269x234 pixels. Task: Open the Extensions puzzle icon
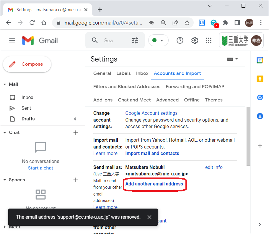coord(225,22)
